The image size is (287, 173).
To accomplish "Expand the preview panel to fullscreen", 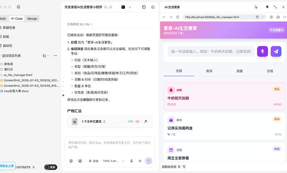I will tap(275, 7).
